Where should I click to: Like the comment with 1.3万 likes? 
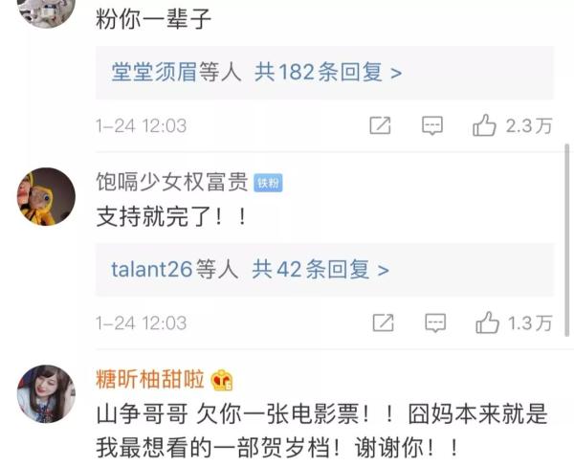pyautogui.click(x=487, y=322)
